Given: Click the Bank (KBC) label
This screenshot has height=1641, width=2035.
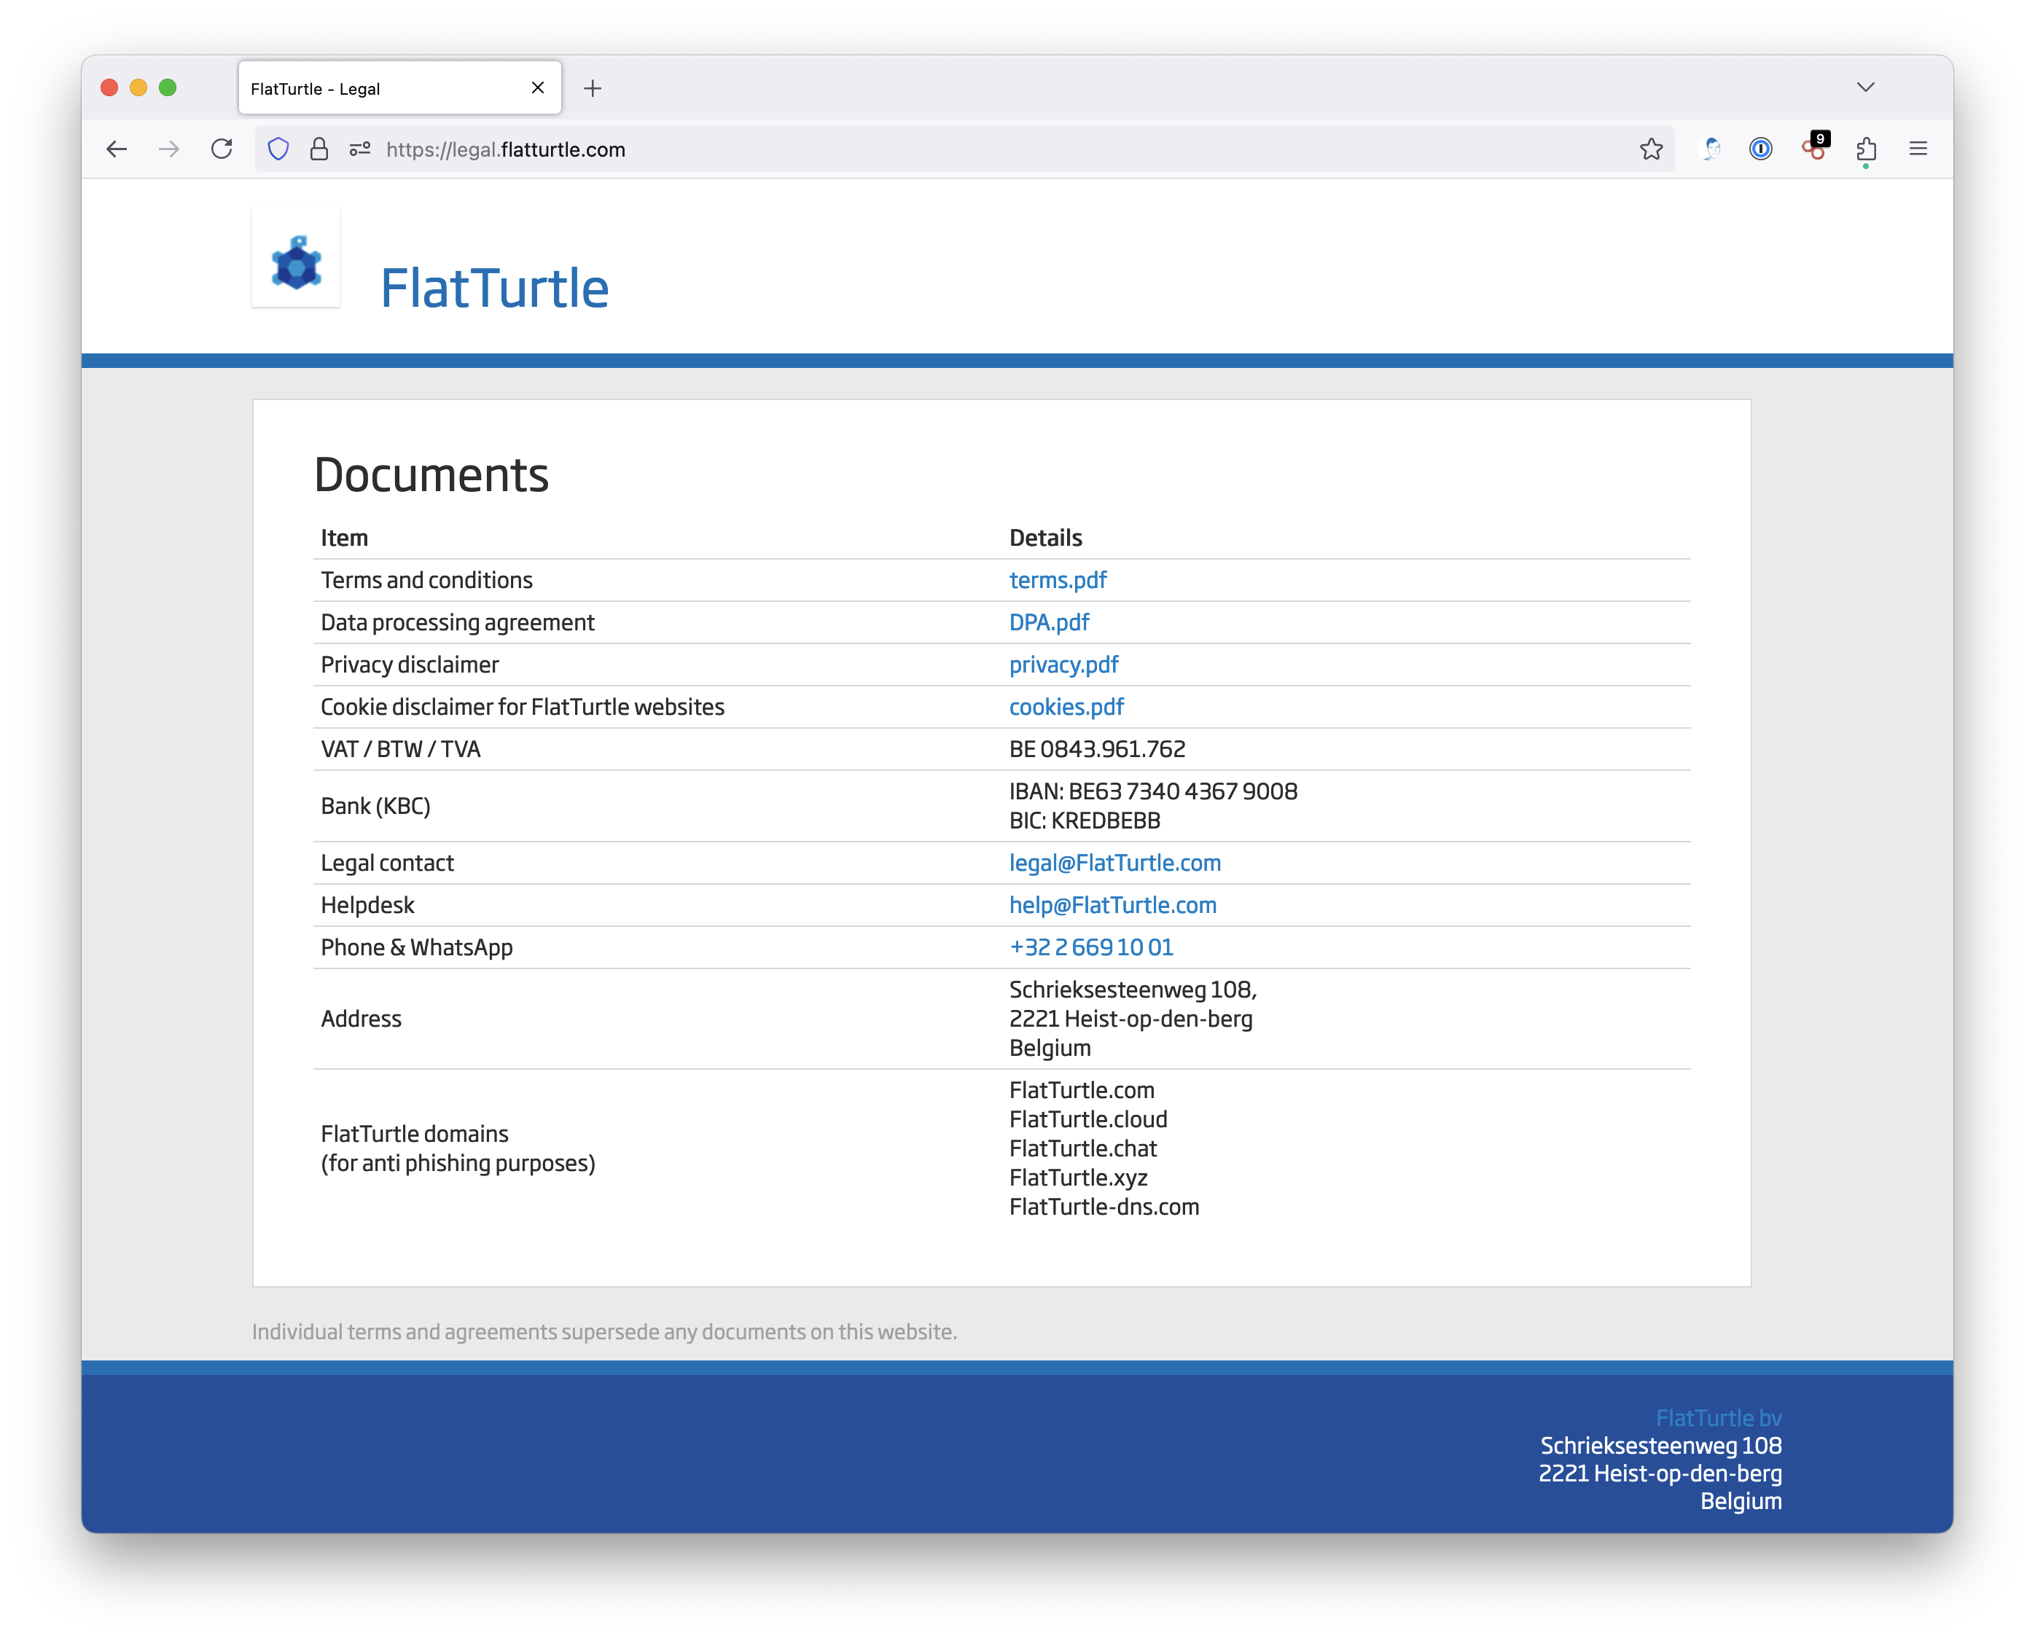Looking at the screenshot, I should [x=375, y=807].
